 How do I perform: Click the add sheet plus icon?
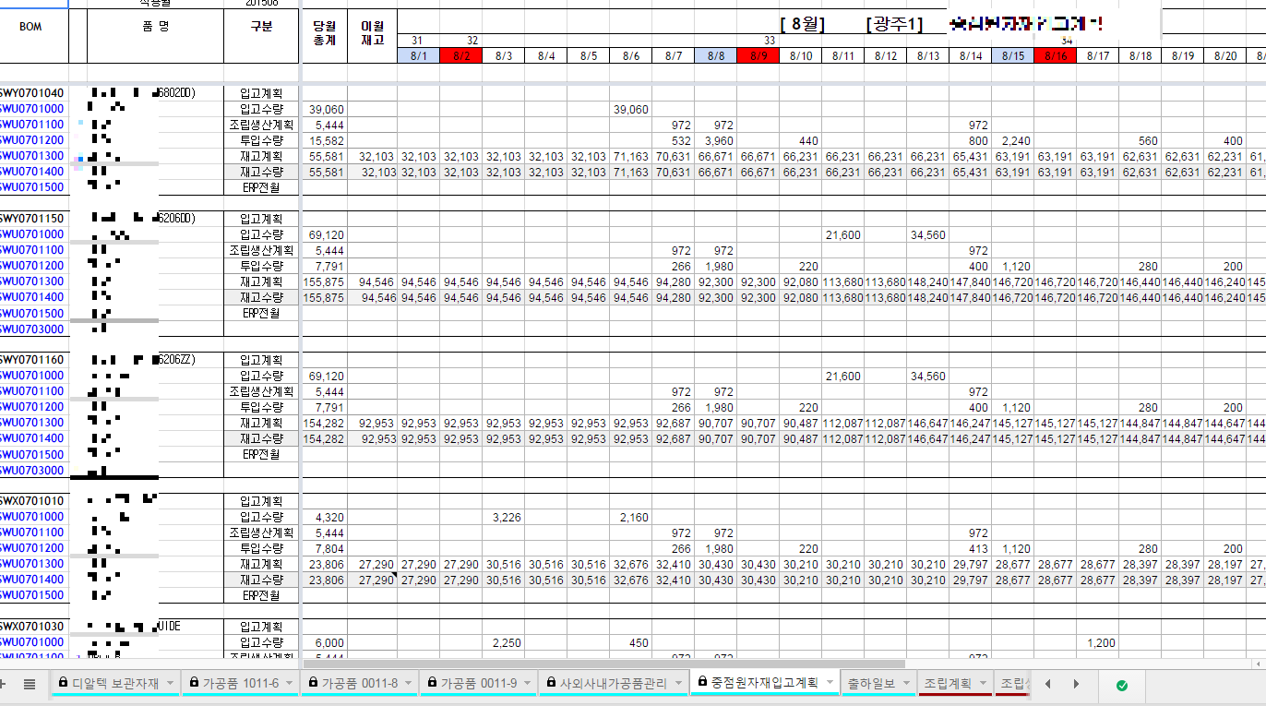tap(3, 684)
